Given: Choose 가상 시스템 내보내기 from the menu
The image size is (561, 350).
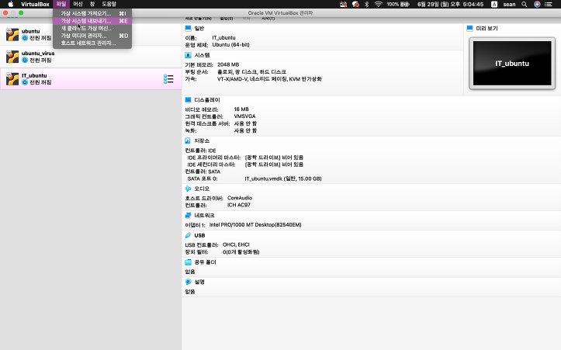Looking at the screenshot, I should click(x=92, y=21).
